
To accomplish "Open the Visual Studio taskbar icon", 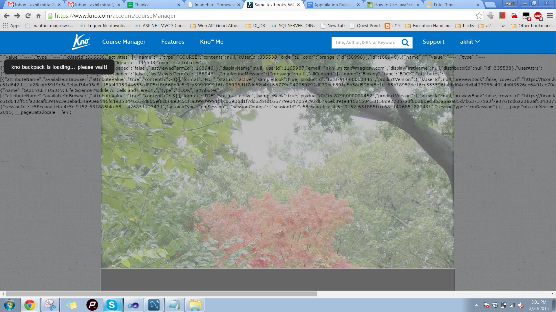I will 133,305.
